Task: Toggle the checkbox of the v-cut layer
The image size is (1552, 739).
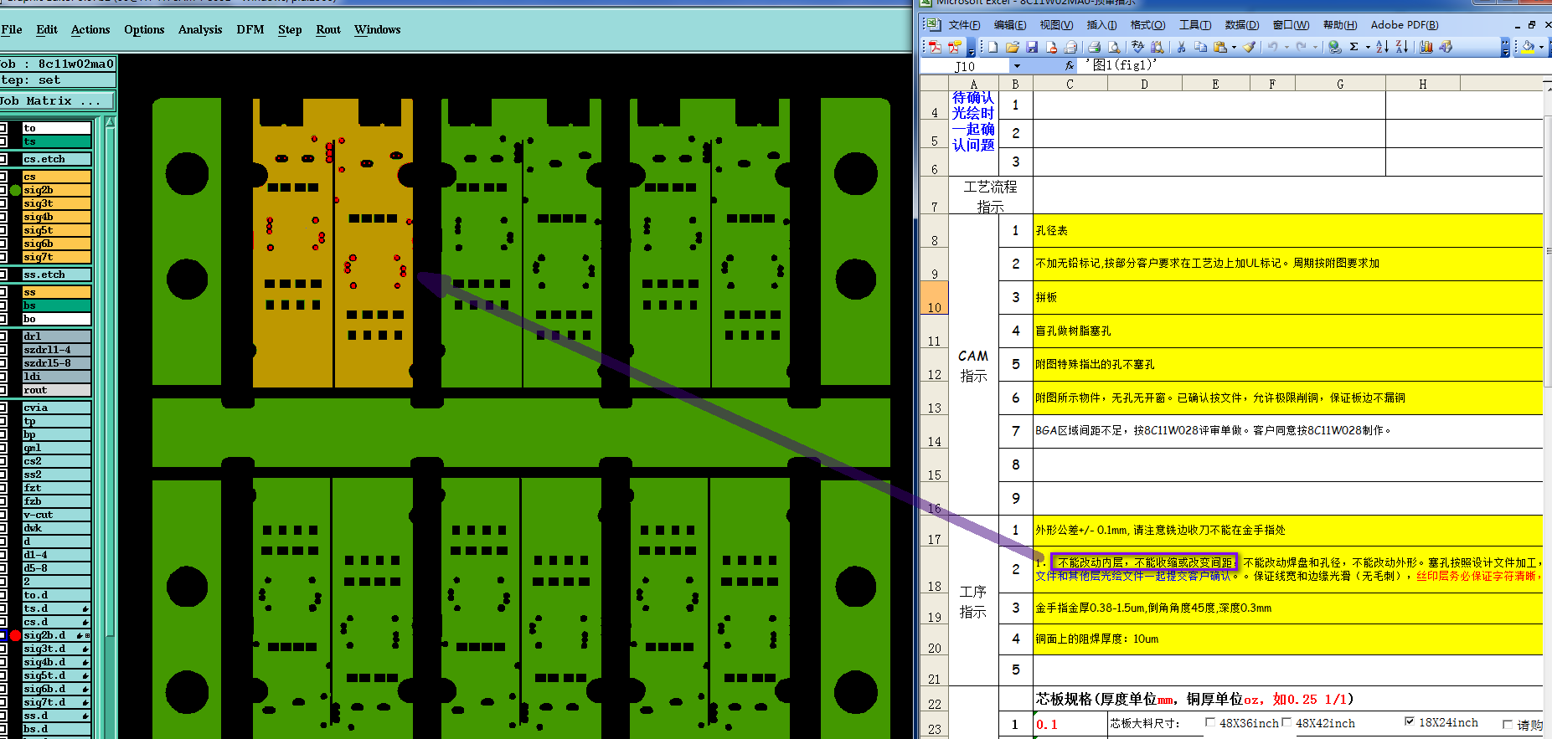Action: [x=3, y=515]
